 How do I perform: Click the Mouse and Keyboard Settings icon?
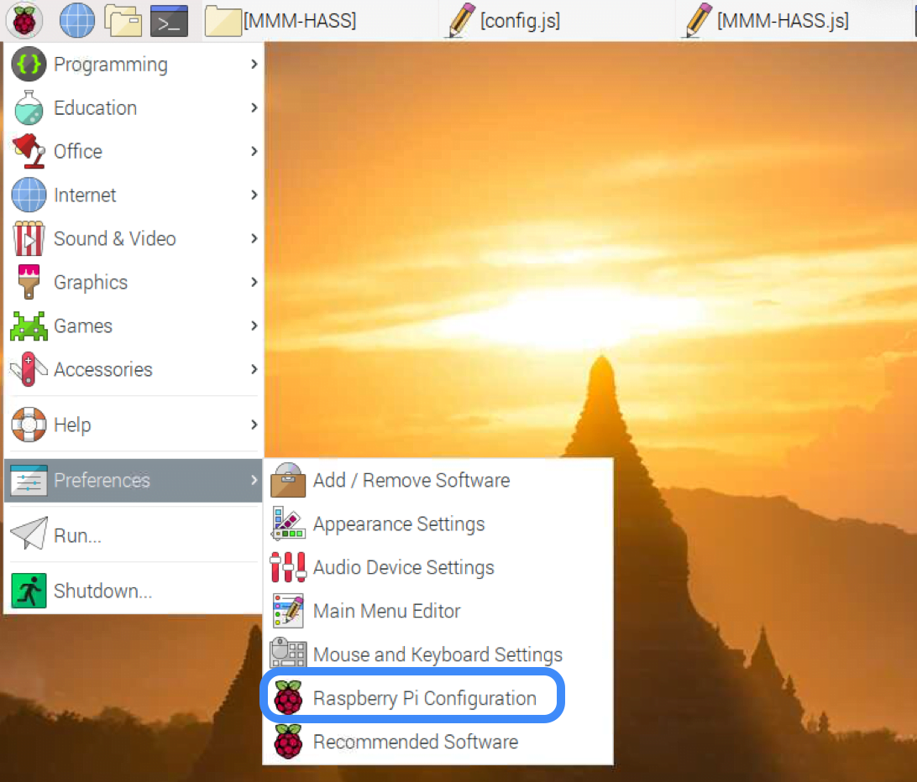coord(287,654)
